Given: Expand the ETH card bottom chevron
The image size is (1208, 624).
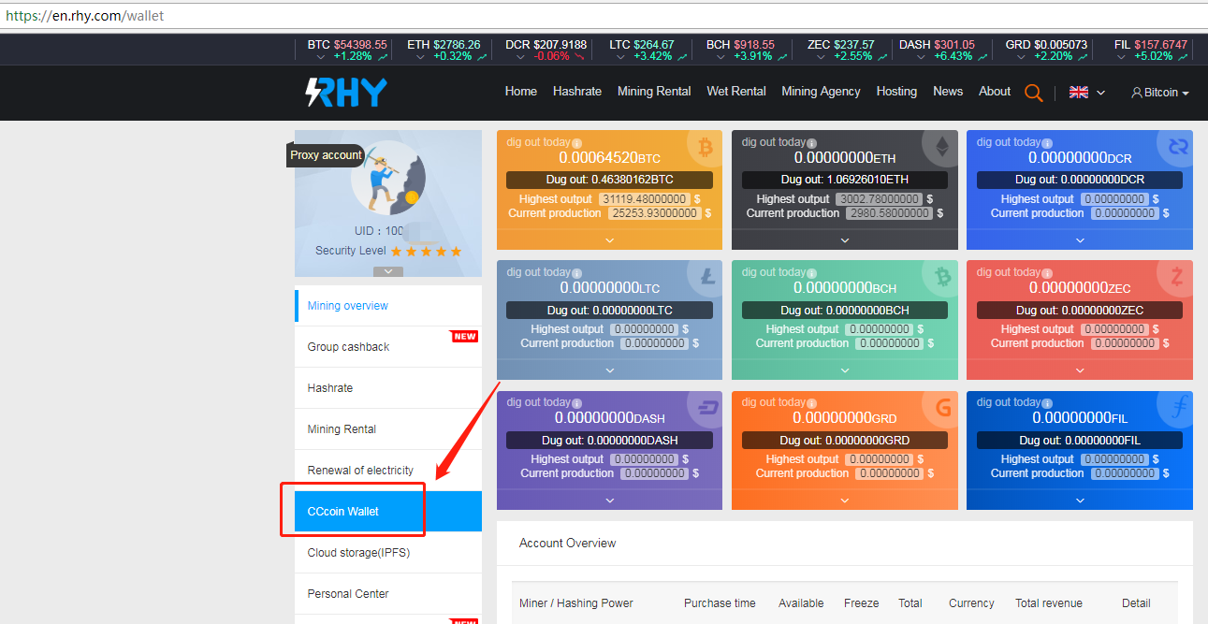Looking at the screenshot, I should coord(845,240).
